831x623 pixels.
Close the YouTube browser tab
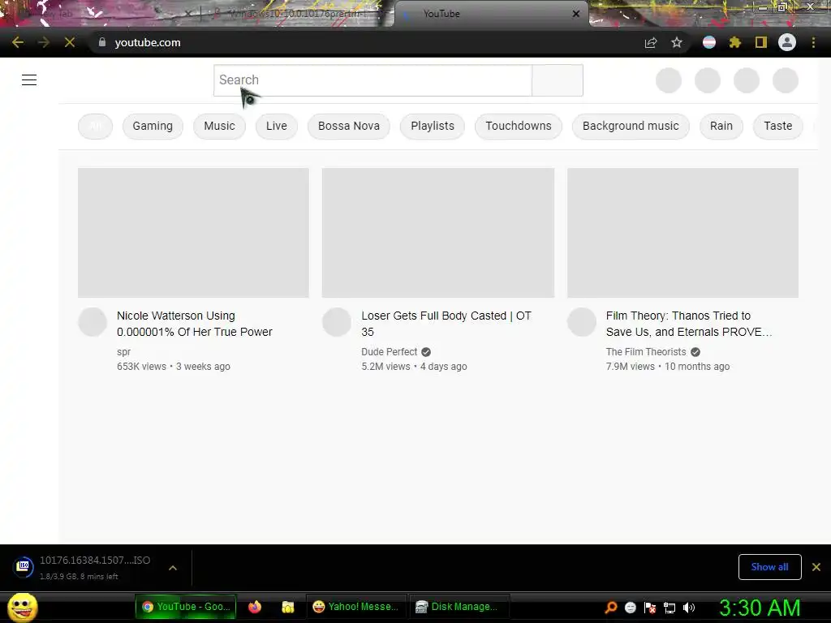click(x=576, y=14)
